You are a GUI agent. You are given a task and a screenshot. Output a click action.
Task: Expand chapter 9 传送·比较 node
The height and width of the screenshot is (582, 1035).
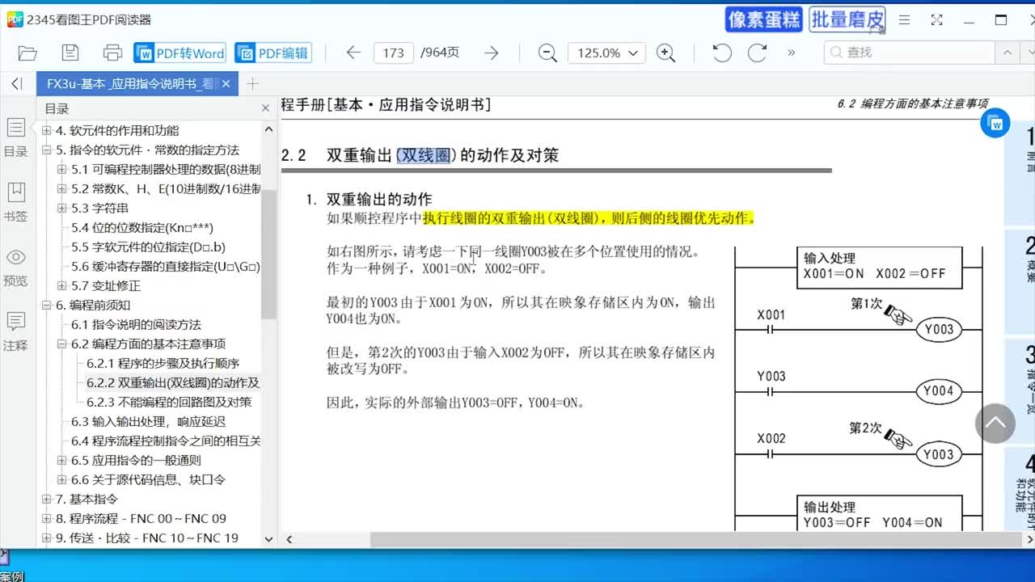pyautogui.click(x=47, y=538)
